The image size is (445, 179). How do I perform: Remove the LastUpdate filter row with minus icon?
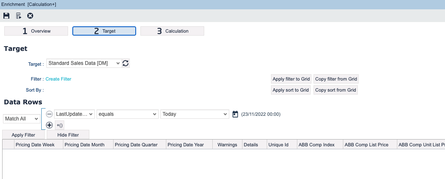click(49, 114)
